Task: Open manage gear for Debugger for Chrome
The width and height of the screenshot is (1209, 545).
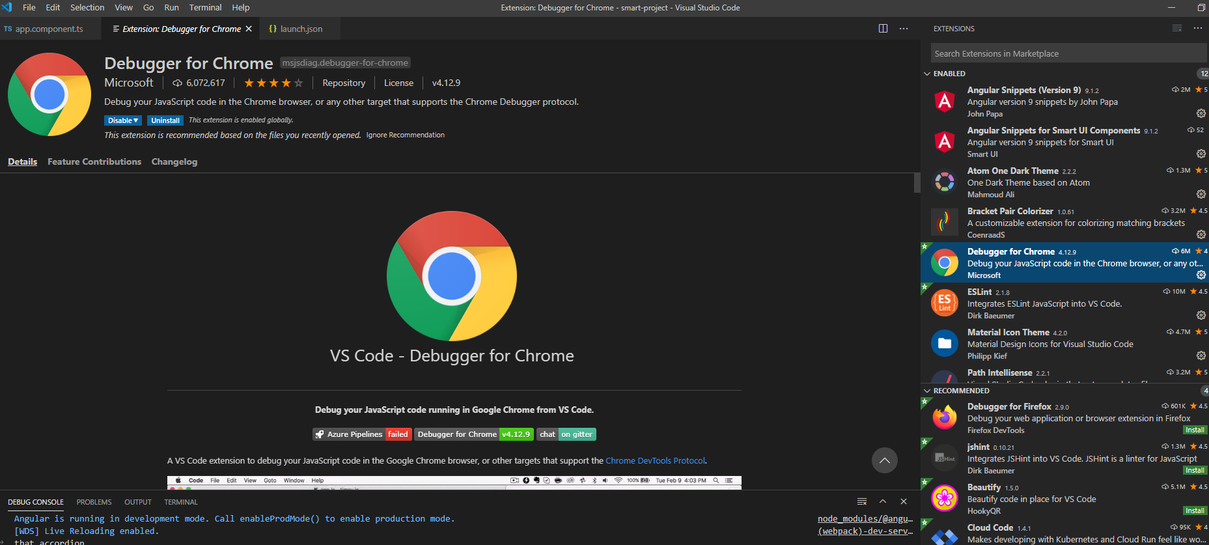Action: pos(1201,275)
